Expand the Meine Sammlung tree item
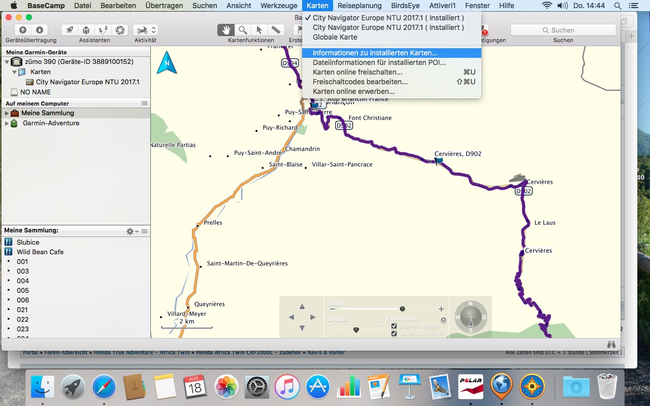Viewport: 650px width, 406px height. click(x=7, y=113)
